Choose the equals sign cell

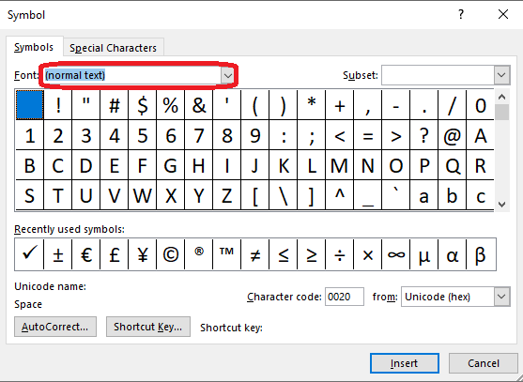click(367, 135)
